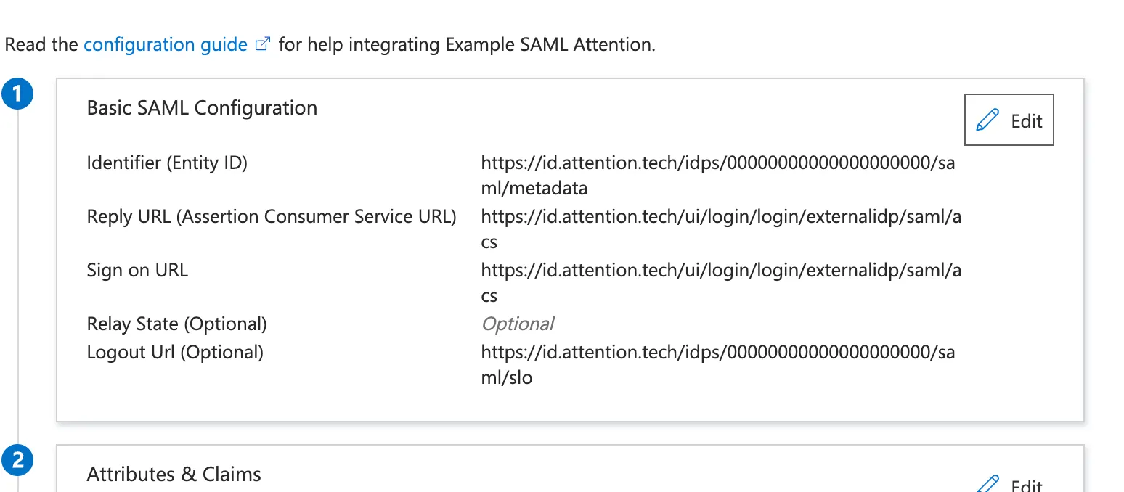Click the pencil icon in Basic SAML Configuration

click(987, 119)
